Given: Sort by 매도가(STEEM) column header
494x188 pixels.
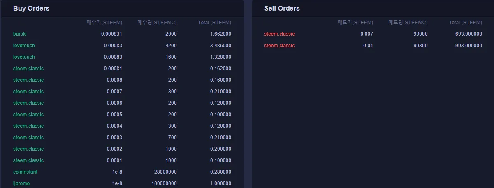Looking at the screenshot, I should point(355,23).
